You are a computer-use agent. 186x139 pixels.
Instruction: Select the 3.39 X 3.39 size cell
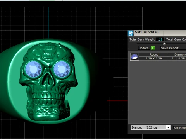point(153,58)
